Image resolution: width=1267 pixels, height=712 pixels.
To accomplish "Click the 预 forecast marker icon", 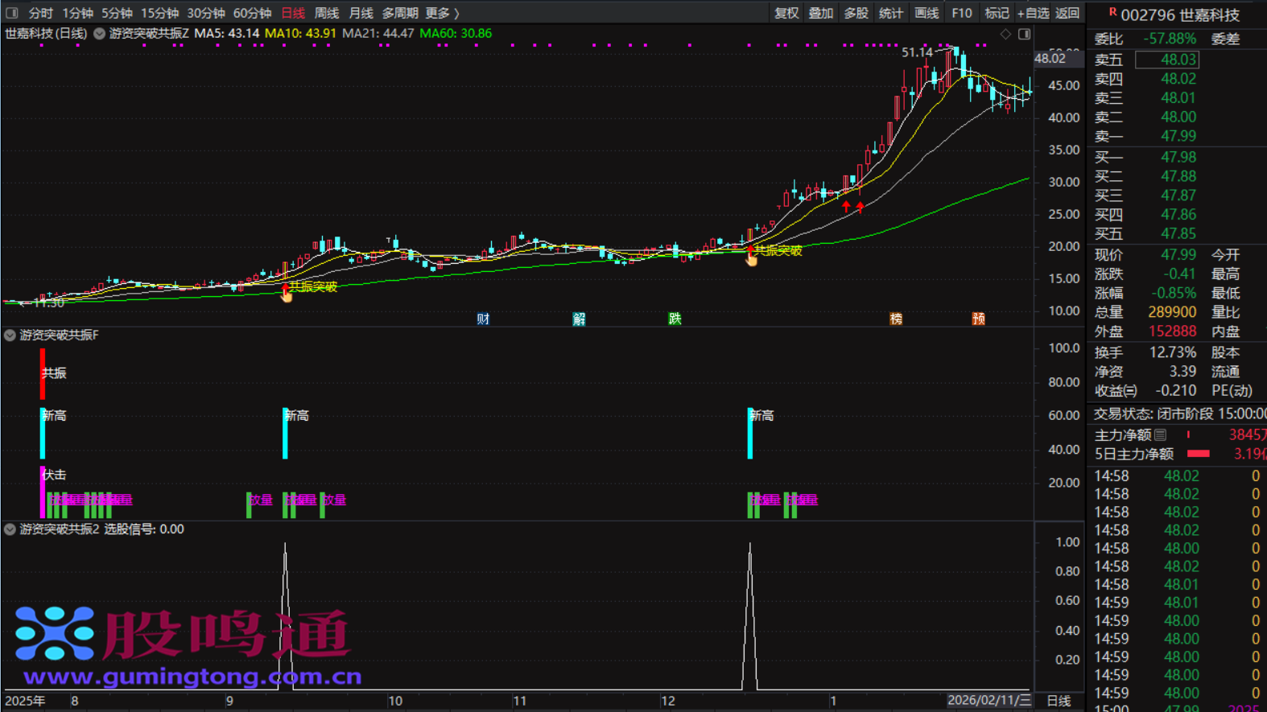I will click(x=978, y=319).
